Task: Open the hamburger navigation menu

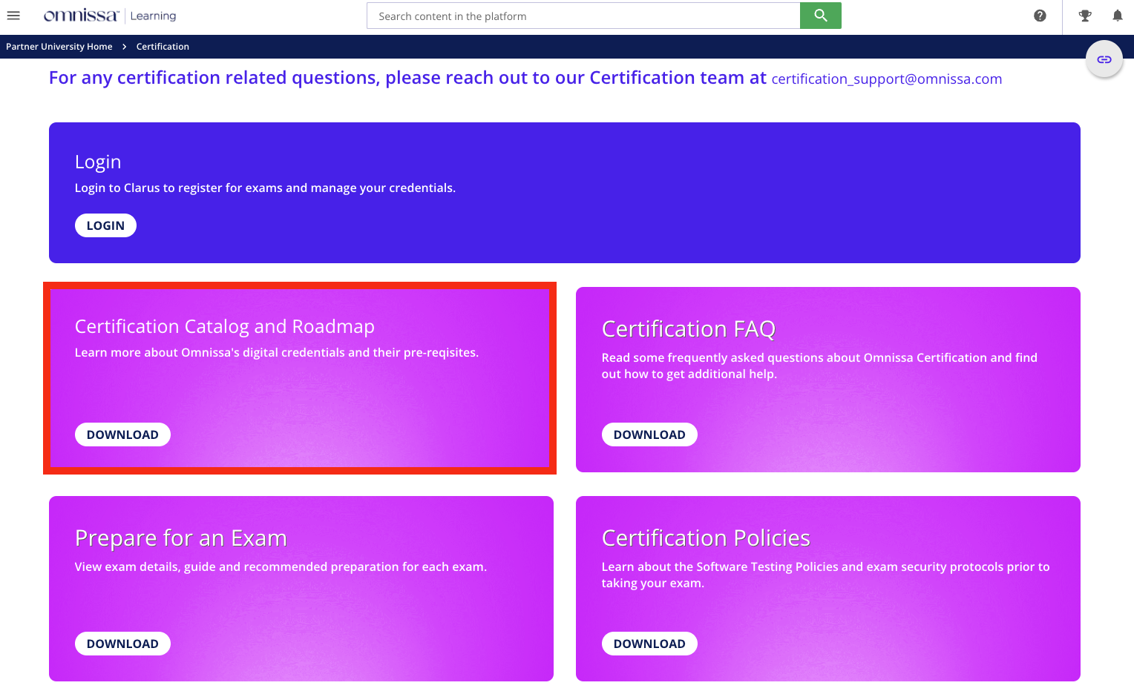Action: pyautogui.click(x=13, y=16)
